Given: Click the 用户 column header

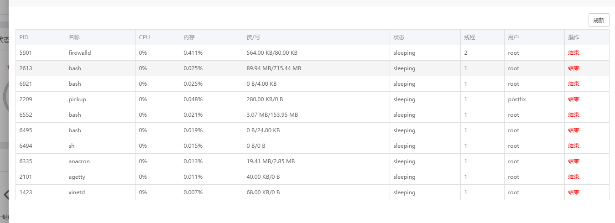Looking at the screenshot, I should point(513,37).
